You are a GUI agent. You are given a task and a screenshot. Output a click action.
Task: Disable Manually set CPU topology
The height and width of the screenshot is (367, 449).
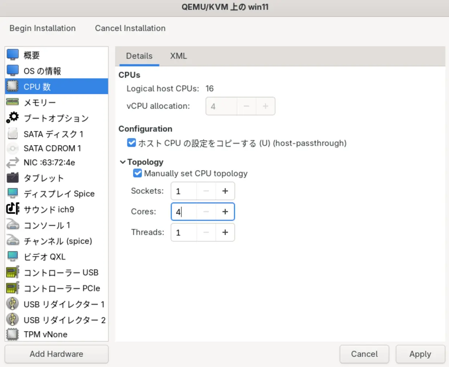pyautogui.click(x=137, y=173)
